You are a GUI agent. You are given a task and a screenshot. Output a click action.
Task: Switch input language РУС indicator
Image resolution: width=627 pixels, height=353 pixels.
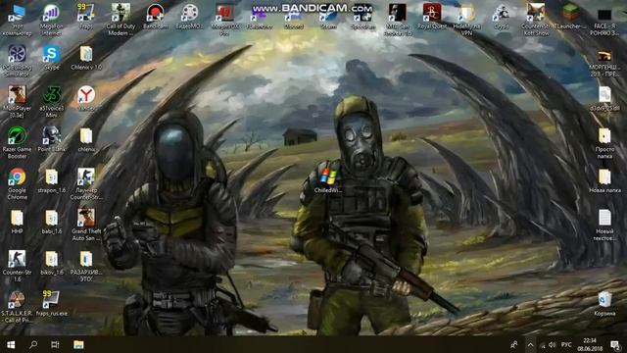[566, 344]
